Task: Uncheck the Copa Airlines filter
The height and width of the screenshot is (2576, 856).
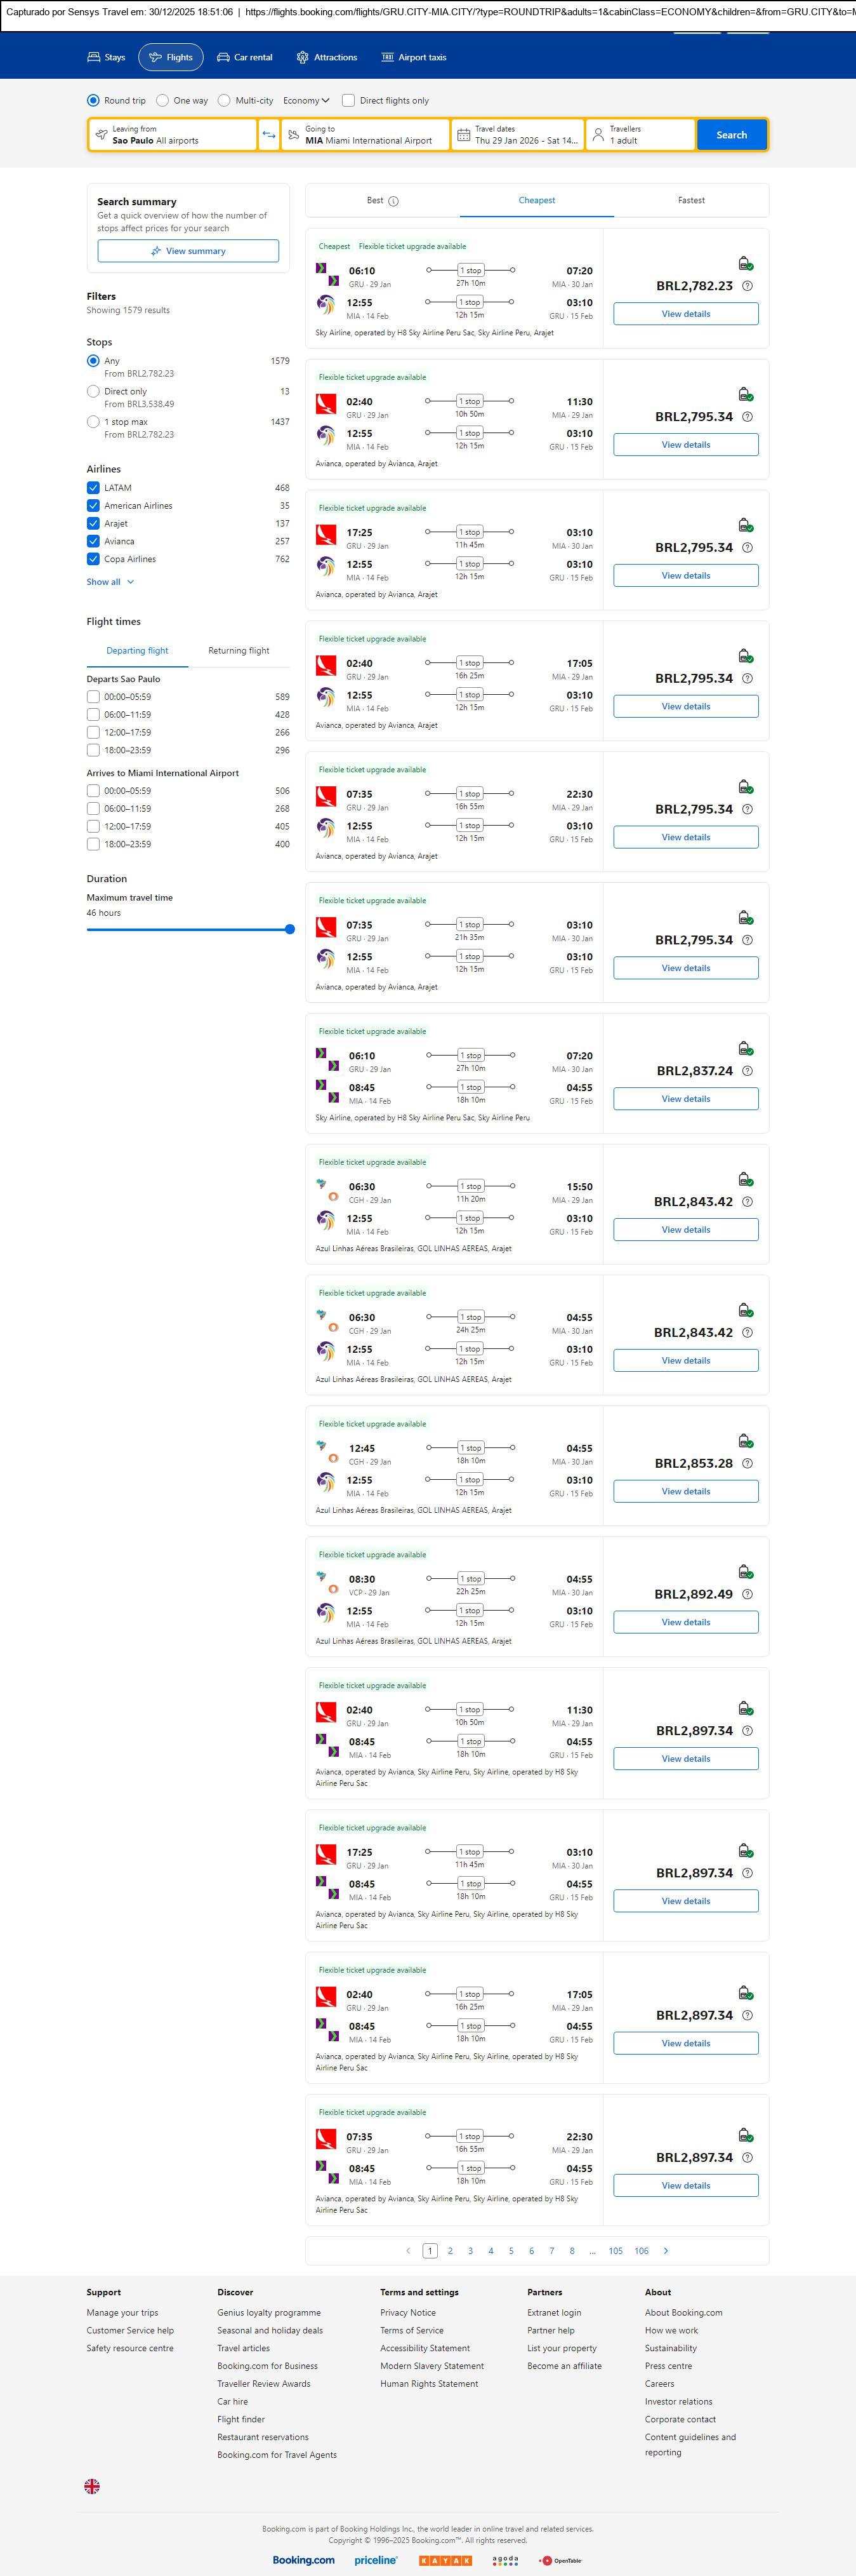Action: (93, 559)
